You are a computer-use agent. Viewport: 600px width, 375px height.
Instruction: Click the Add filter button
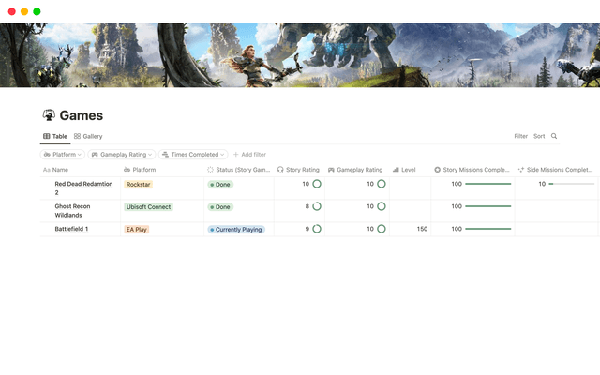tap(249, 154)
